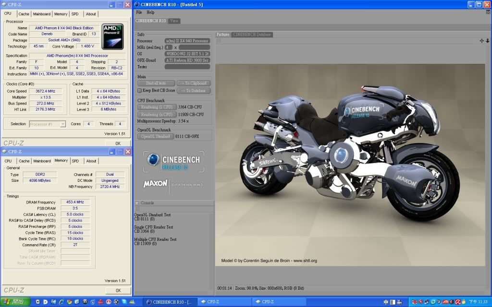Image resolution: width=492 pixels, height=307 pixels.
Task: Click the CINEBENCH R10 taskbar button
Action: pos(170,302)
